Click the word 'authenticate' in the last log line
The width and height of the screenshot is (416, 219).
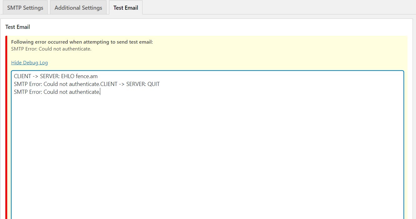[x=84, y=92]
